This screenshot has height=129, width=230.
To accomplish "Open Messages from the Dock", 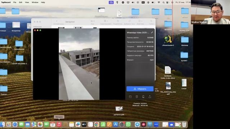I will [x=22, y=124].
